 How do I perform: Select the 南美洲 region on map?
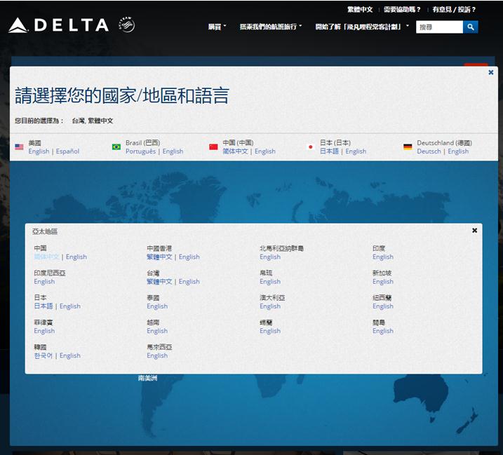click(148, 378)
